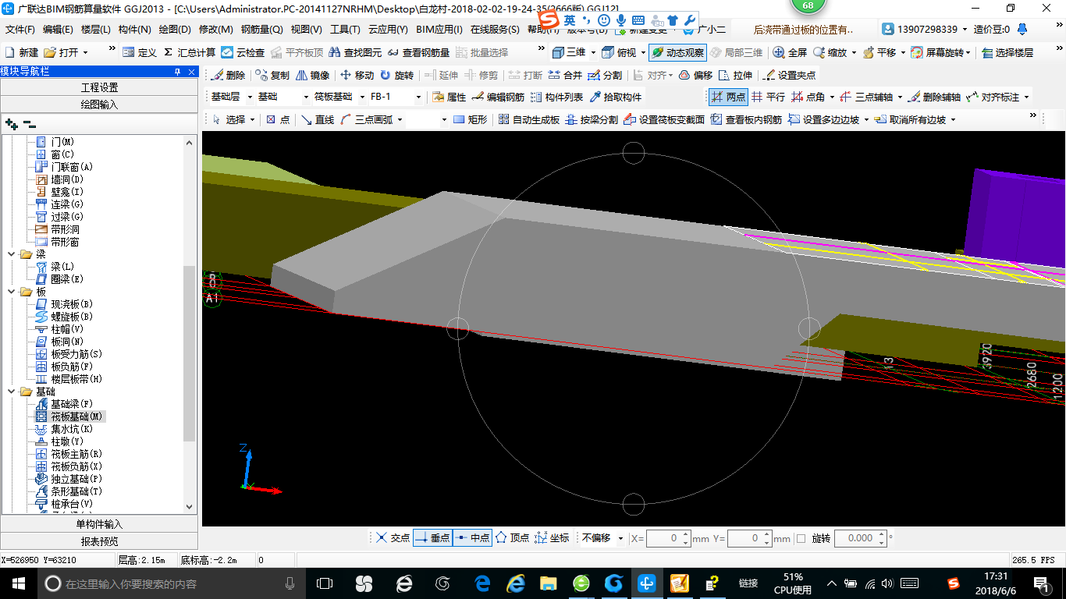
Task: Click 自动生成板 auto-generate slab
Action: (528, 119)
